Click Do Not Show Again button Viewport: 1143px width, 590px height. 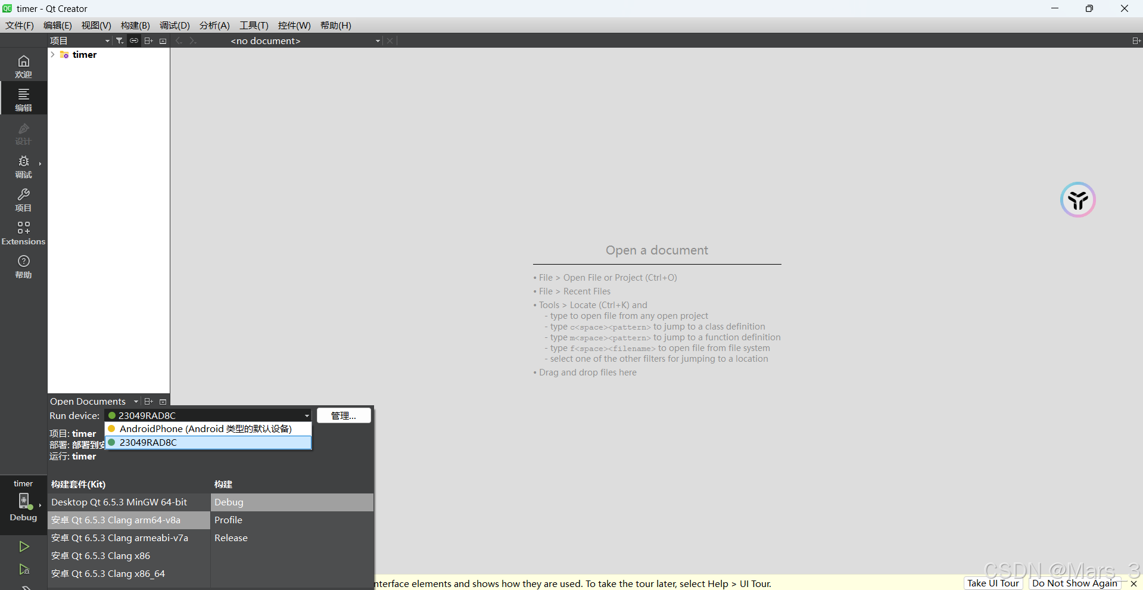click(x=1075, y=583)
